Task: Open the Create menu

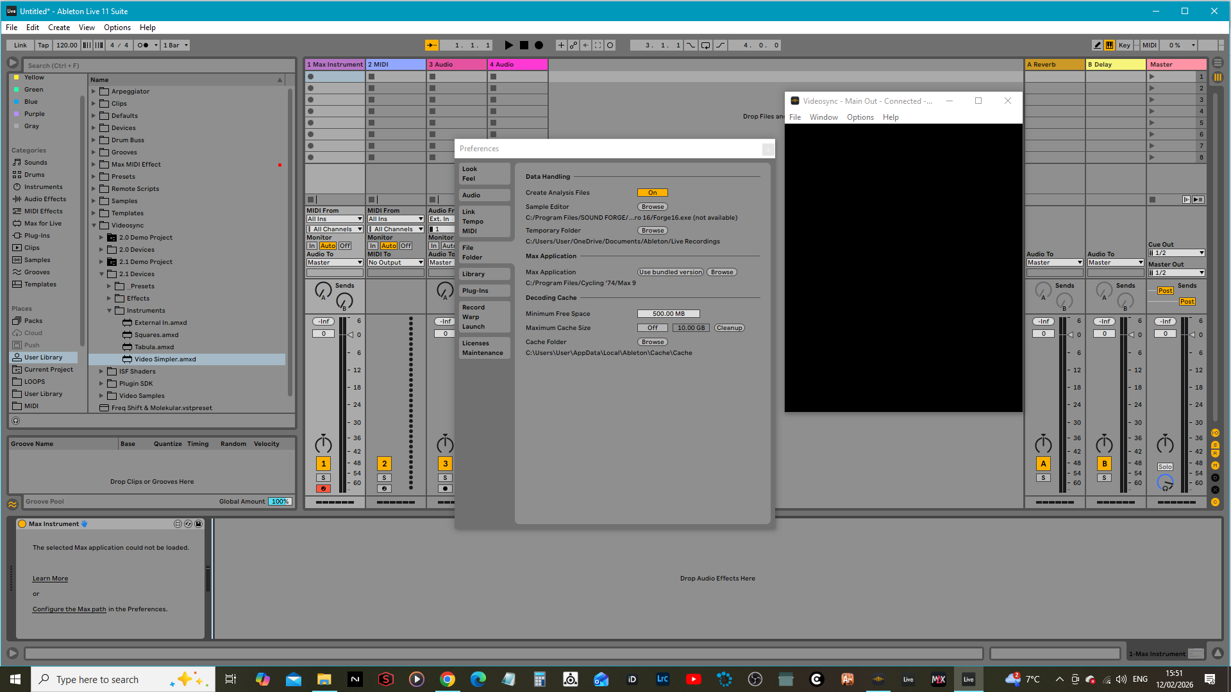Action: point(59,28)
